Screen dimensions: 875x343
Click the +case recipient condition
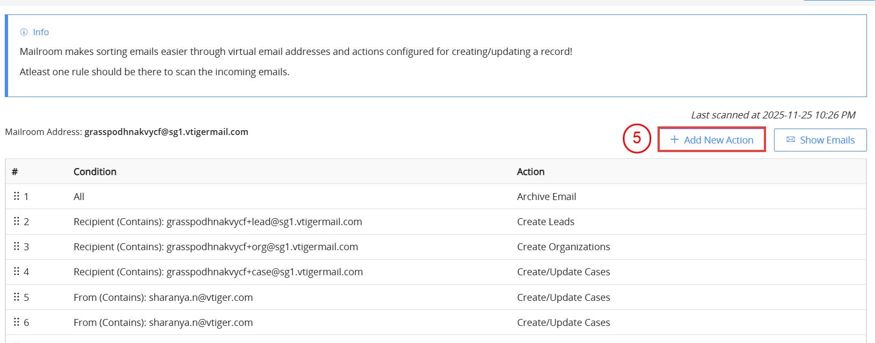click(218, 272)
